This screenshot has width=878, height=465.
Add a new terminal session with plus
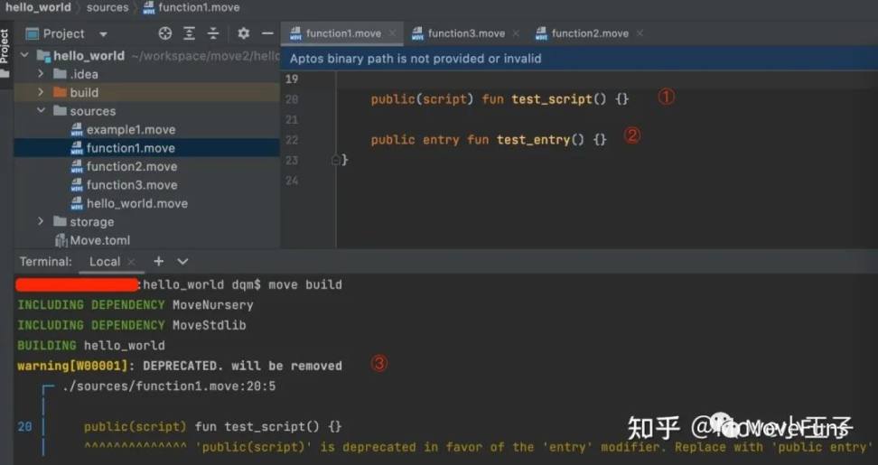coord(158,261)
